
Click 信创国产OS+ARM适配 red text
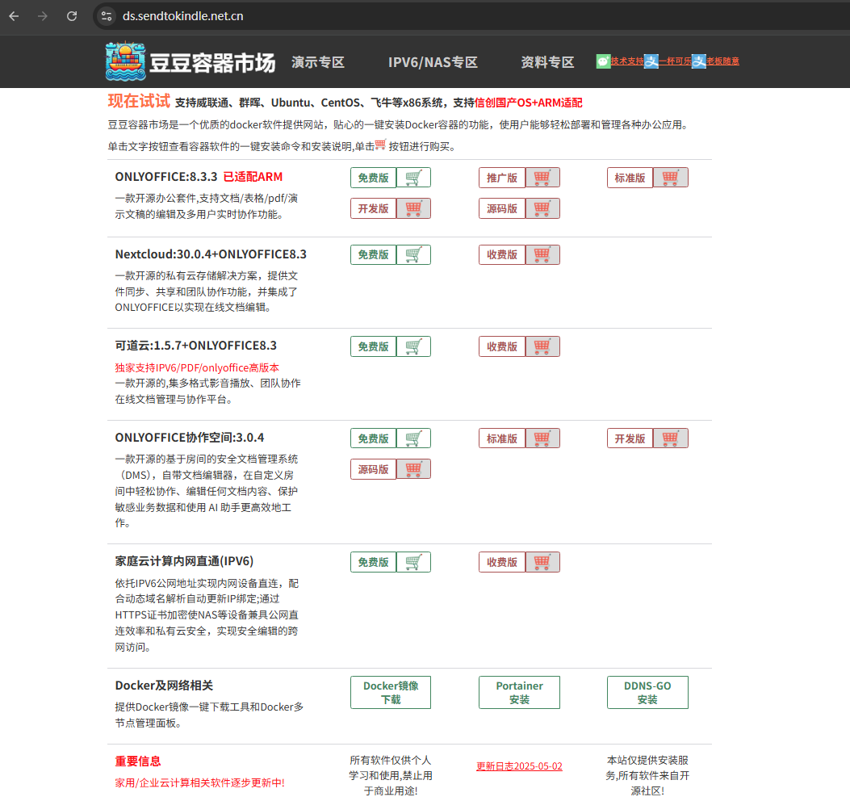(529, 103)
